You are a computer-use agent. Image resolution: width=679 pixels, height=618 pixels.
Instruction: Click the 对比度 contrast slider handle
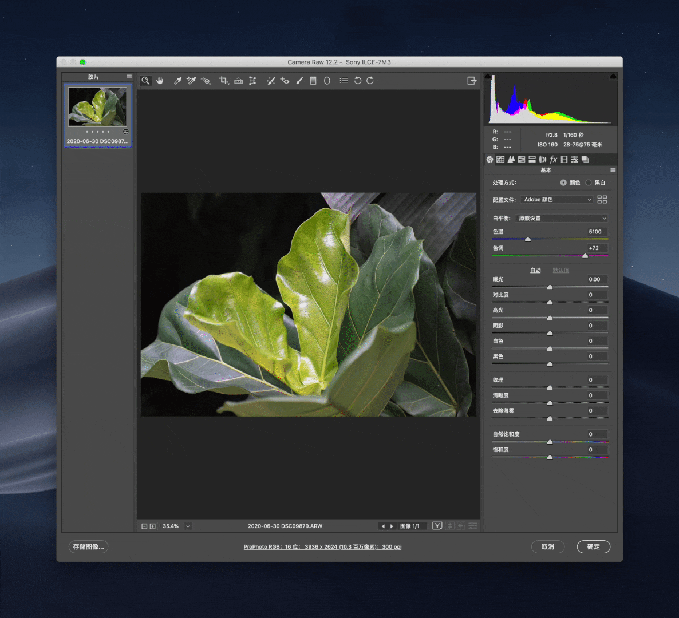pos(550,302)
